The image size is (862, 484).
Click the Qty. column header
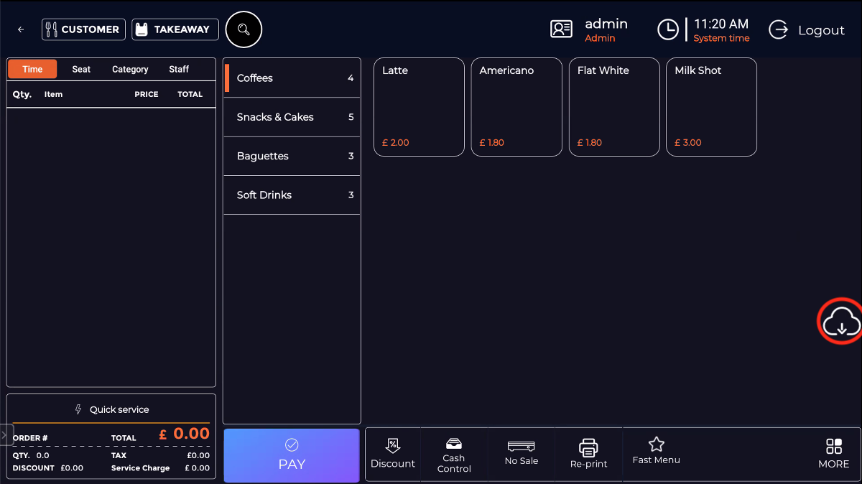(x=22, y=94)
